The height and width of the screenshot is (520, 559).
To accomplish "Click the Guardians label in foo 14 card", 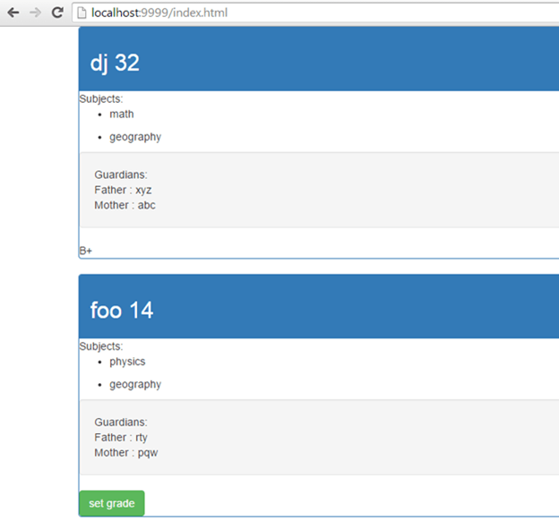I will [121, 422].
